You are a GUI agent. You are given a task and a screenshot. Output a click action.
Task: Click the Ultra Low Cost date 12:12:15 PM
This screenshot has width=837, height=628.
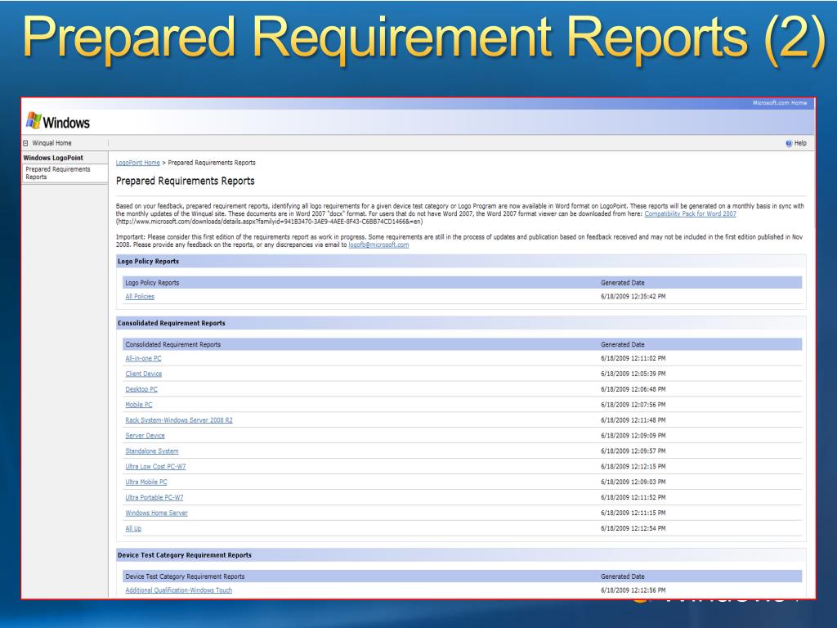point(633,467)
